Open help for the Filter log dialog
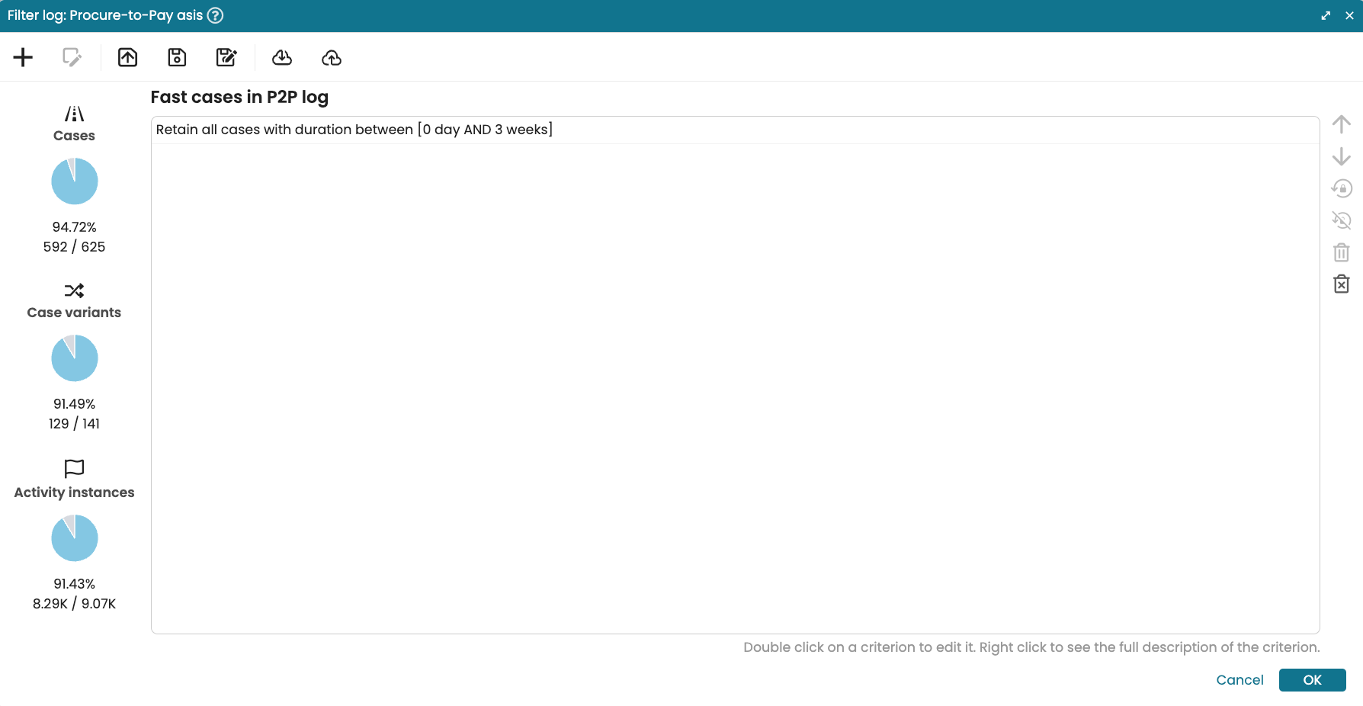This screenshot has height=706, width=1363. point(216,15)
